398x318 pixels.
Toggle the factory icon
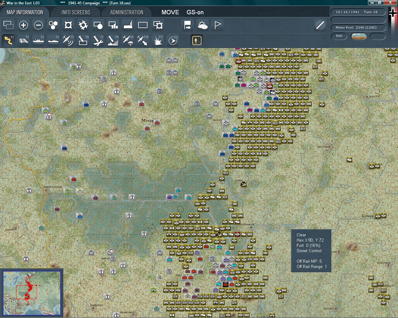coord(128,25)
